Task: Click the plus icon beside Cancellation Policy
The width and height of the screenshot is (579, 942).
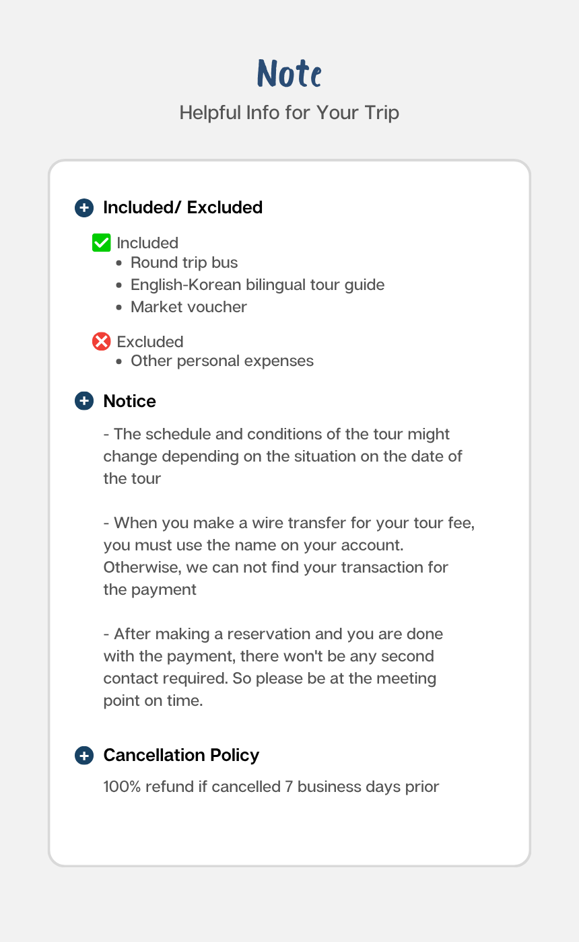Action: 83,756
